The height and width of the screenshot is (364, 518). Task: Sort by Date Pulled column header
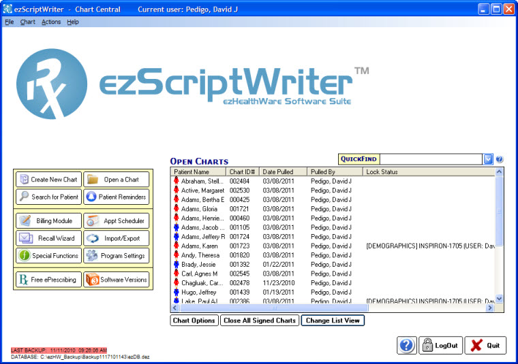point(283,171)
